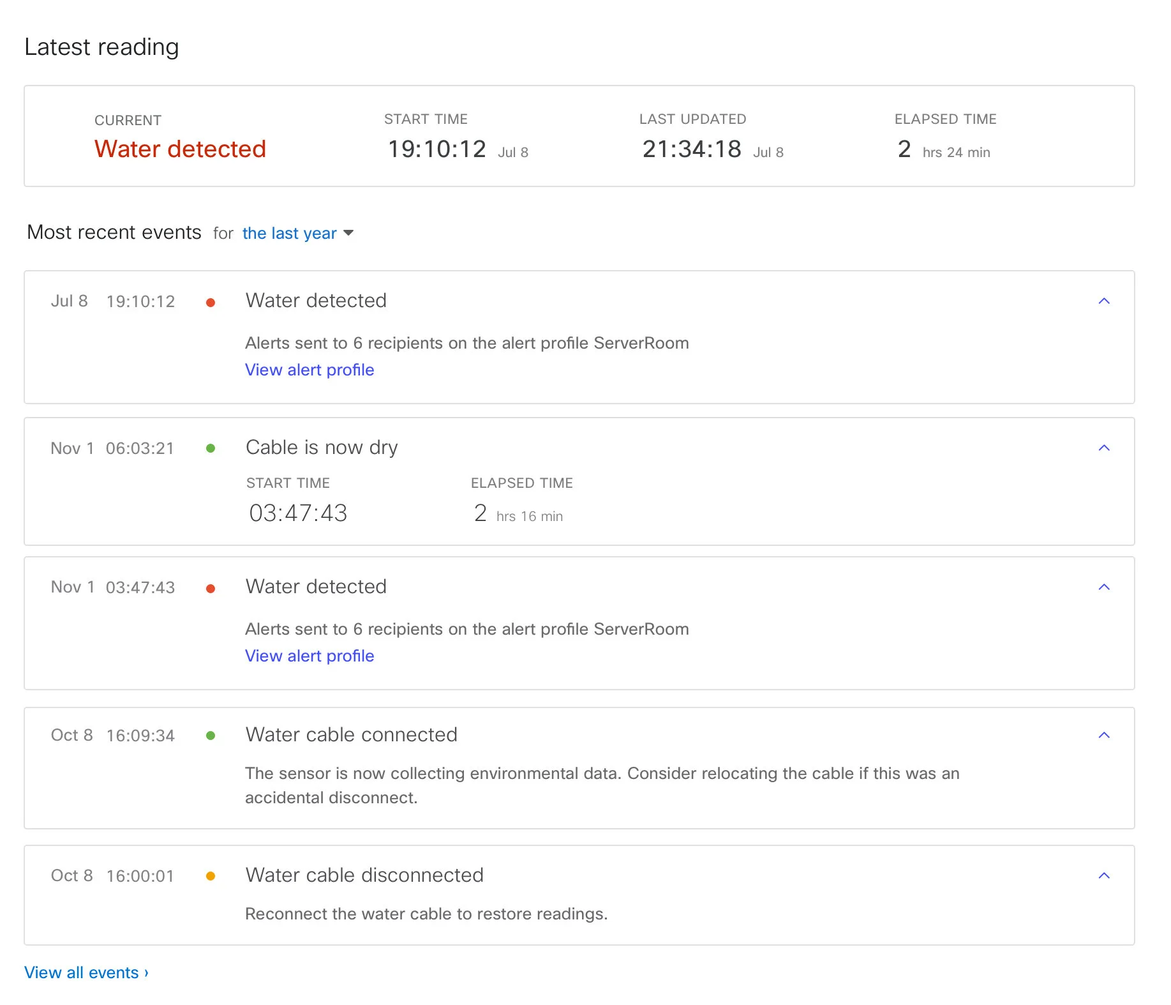Open View alert profile under Jul 8 event
Screen dimensions: 1171x1005
pos(310,370)
